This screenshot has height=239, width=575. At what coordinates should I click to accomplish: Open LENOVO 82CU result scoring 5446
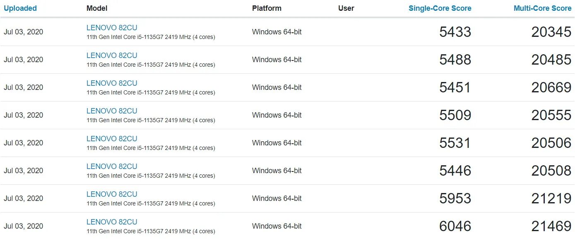112,167
